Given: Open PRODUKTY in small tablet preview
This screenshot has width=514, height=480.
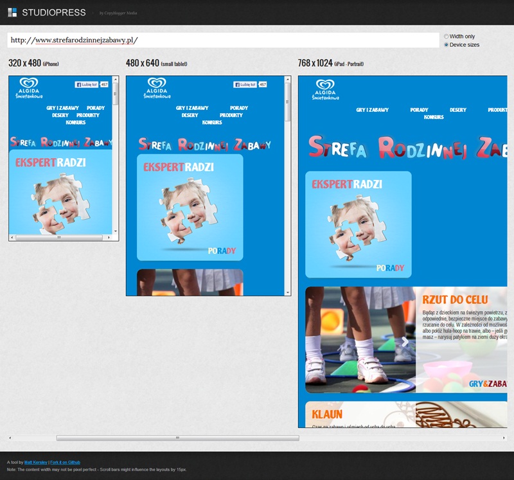Looking at the screenshot, I should (231, 115).
